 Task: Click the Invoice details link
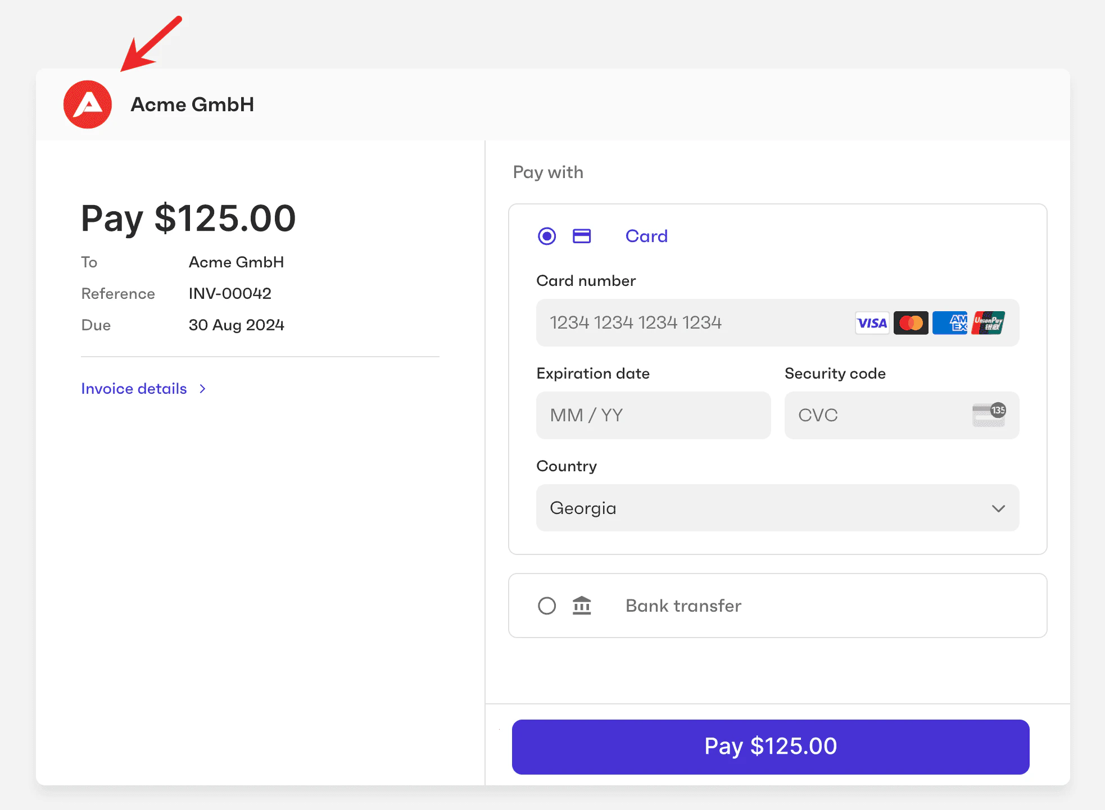point(133,388)
